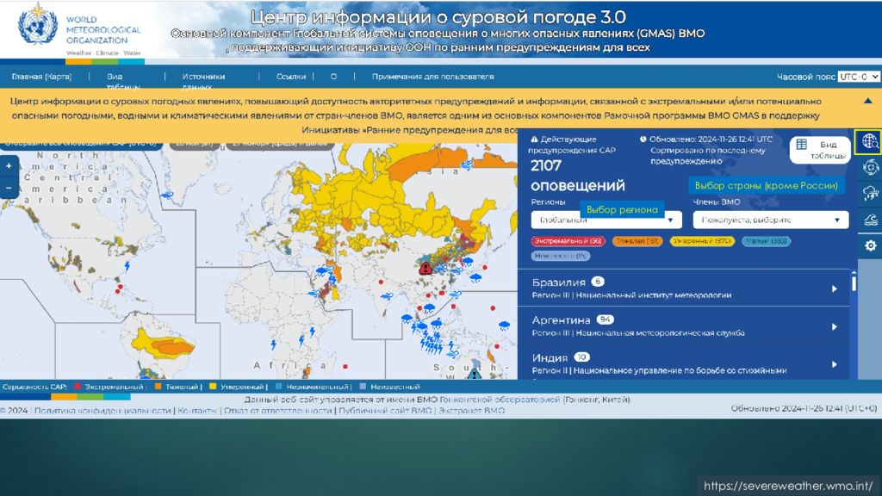Toggle the orange Тяжелая severity filter pill
Image resolution: width=882 pixels, height=496 pixels.
coord(637,241)
